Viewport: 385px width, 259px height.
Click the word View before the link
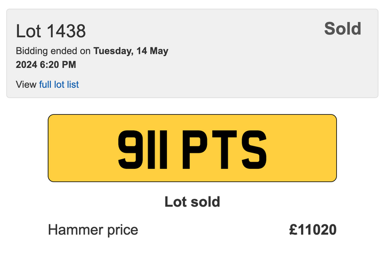(x=26, y=84)
